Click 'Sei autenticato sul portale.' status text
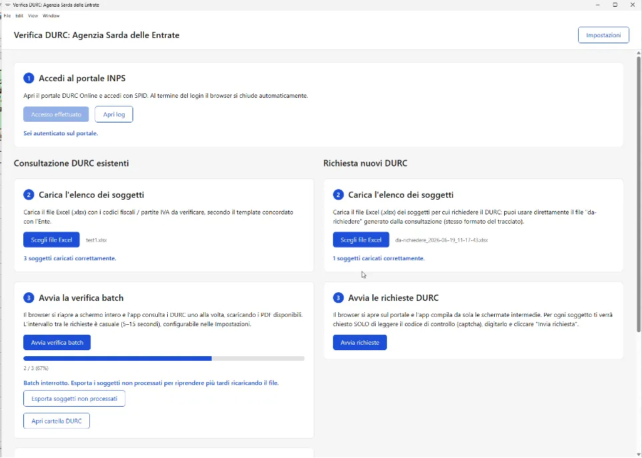Screen dimensions: 642x458 61,133
